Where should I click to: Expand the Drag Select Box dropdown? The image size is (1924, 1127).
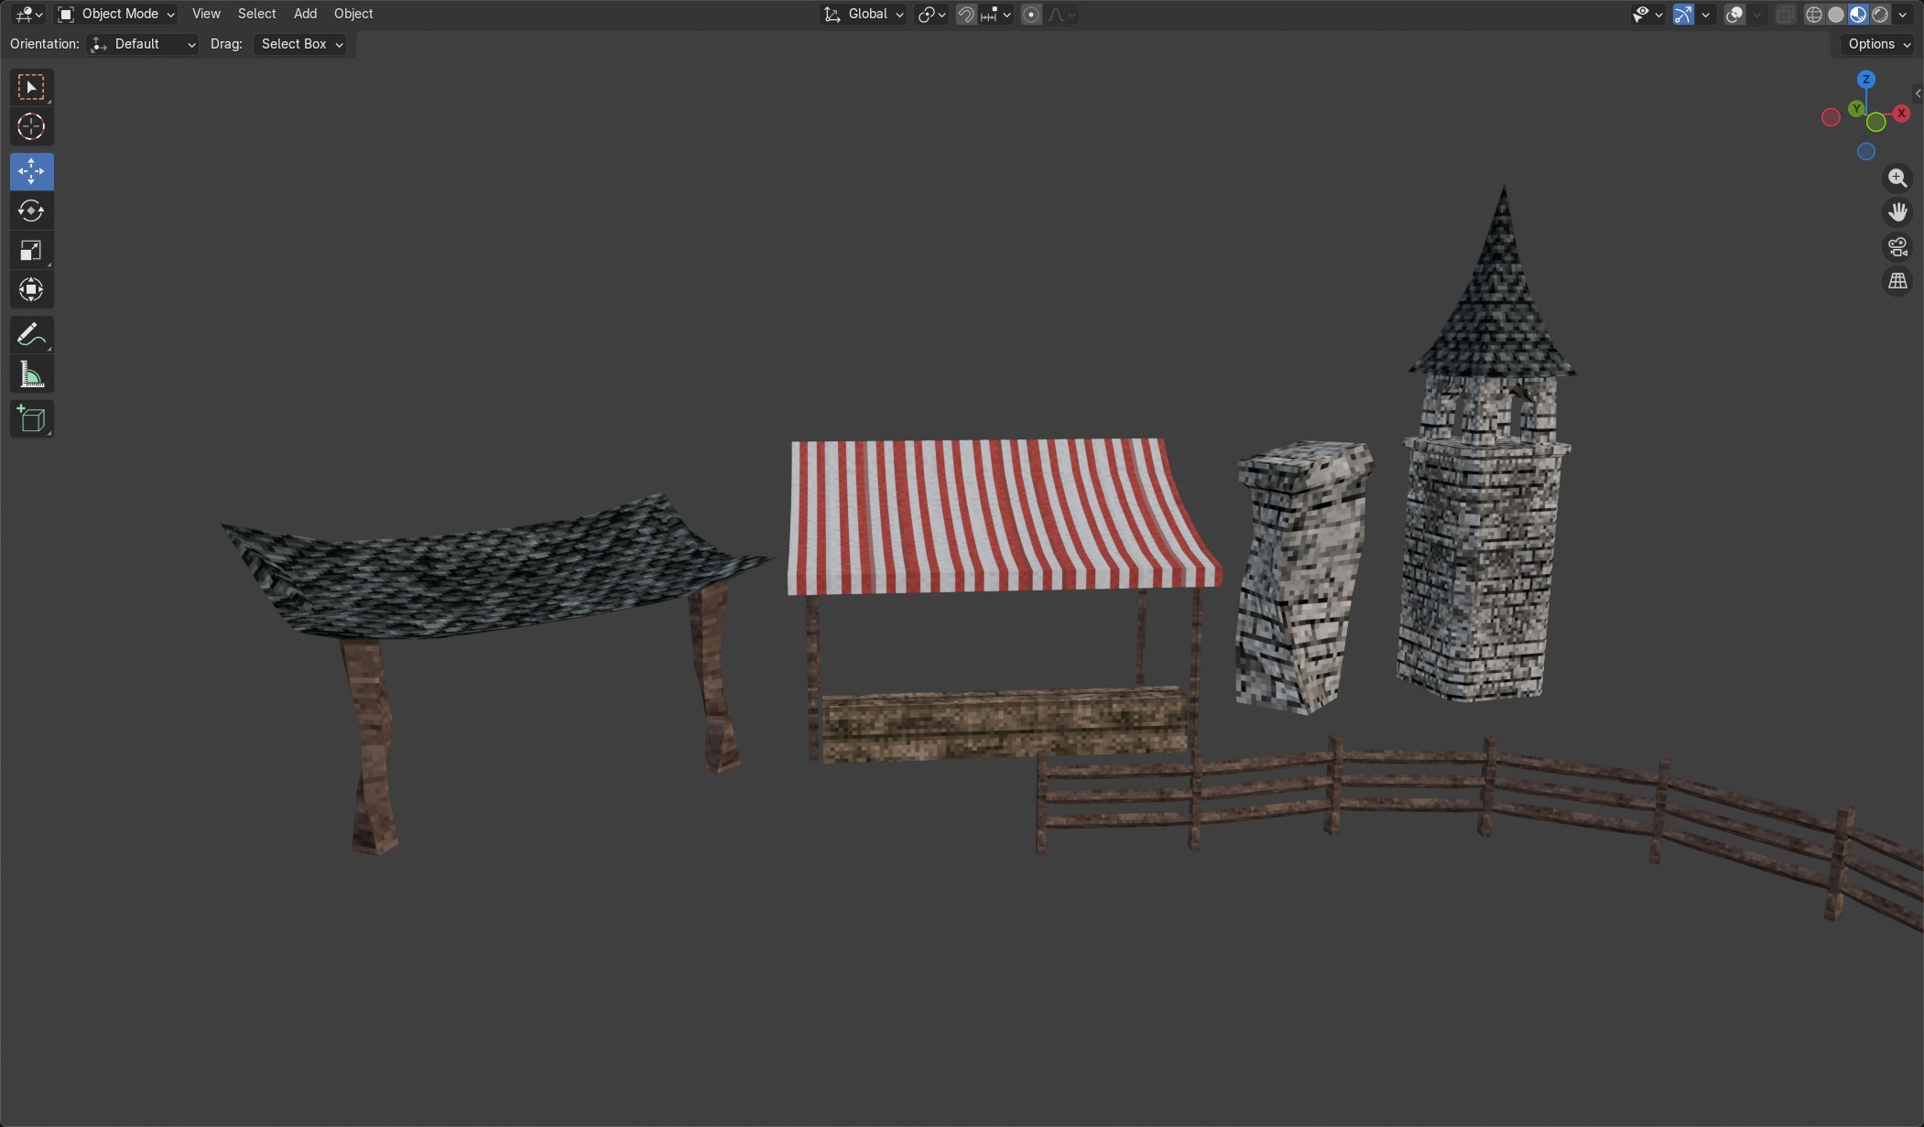tap(300, 44)
